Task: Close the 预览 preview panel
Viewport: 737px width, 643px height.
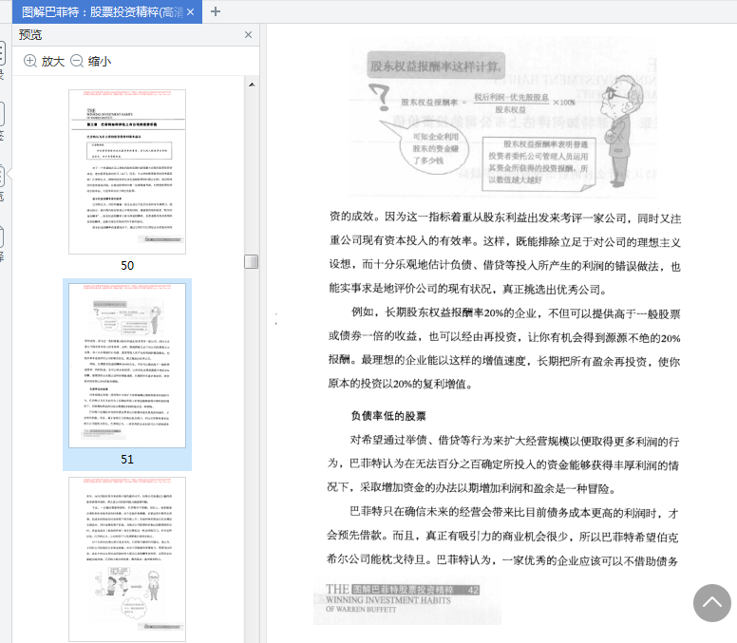Action: click(248, 35)
